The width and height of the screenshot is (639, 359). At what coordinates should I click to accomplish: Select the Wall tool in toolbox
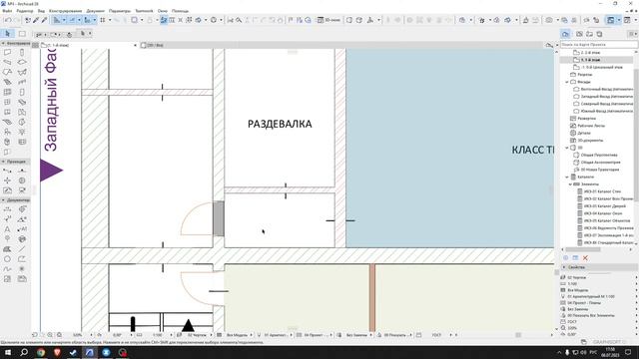click(7, 52)
